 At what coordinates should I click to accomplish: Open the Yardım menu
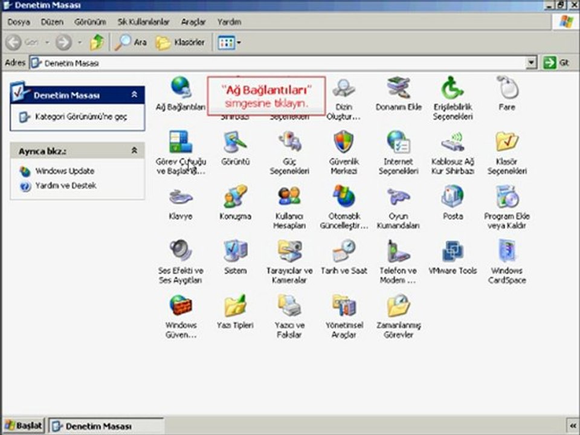[x=229, y=22]
